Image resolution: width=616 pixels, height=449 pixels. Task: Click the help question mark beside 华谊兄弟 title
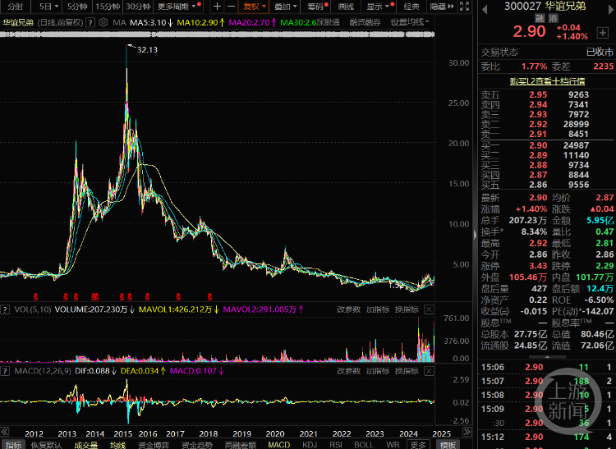click(x=90, y=22)
